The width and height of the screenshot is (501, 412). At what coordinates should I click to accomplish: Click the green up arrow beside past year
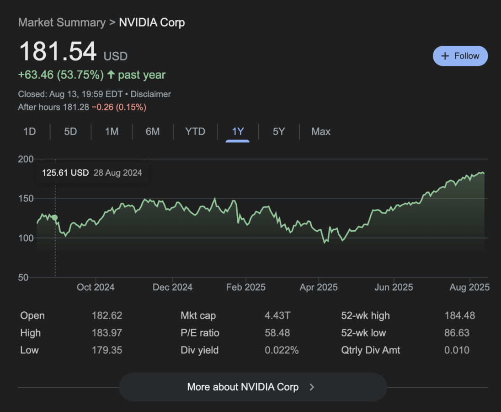111,75
